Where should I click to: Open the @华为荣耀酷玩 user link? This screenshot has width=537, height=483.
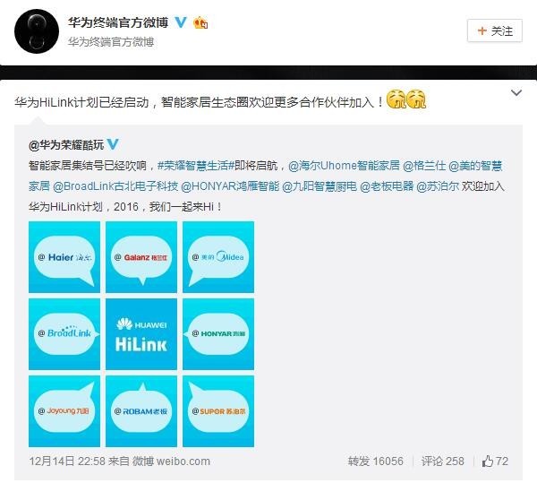point(66,145)
